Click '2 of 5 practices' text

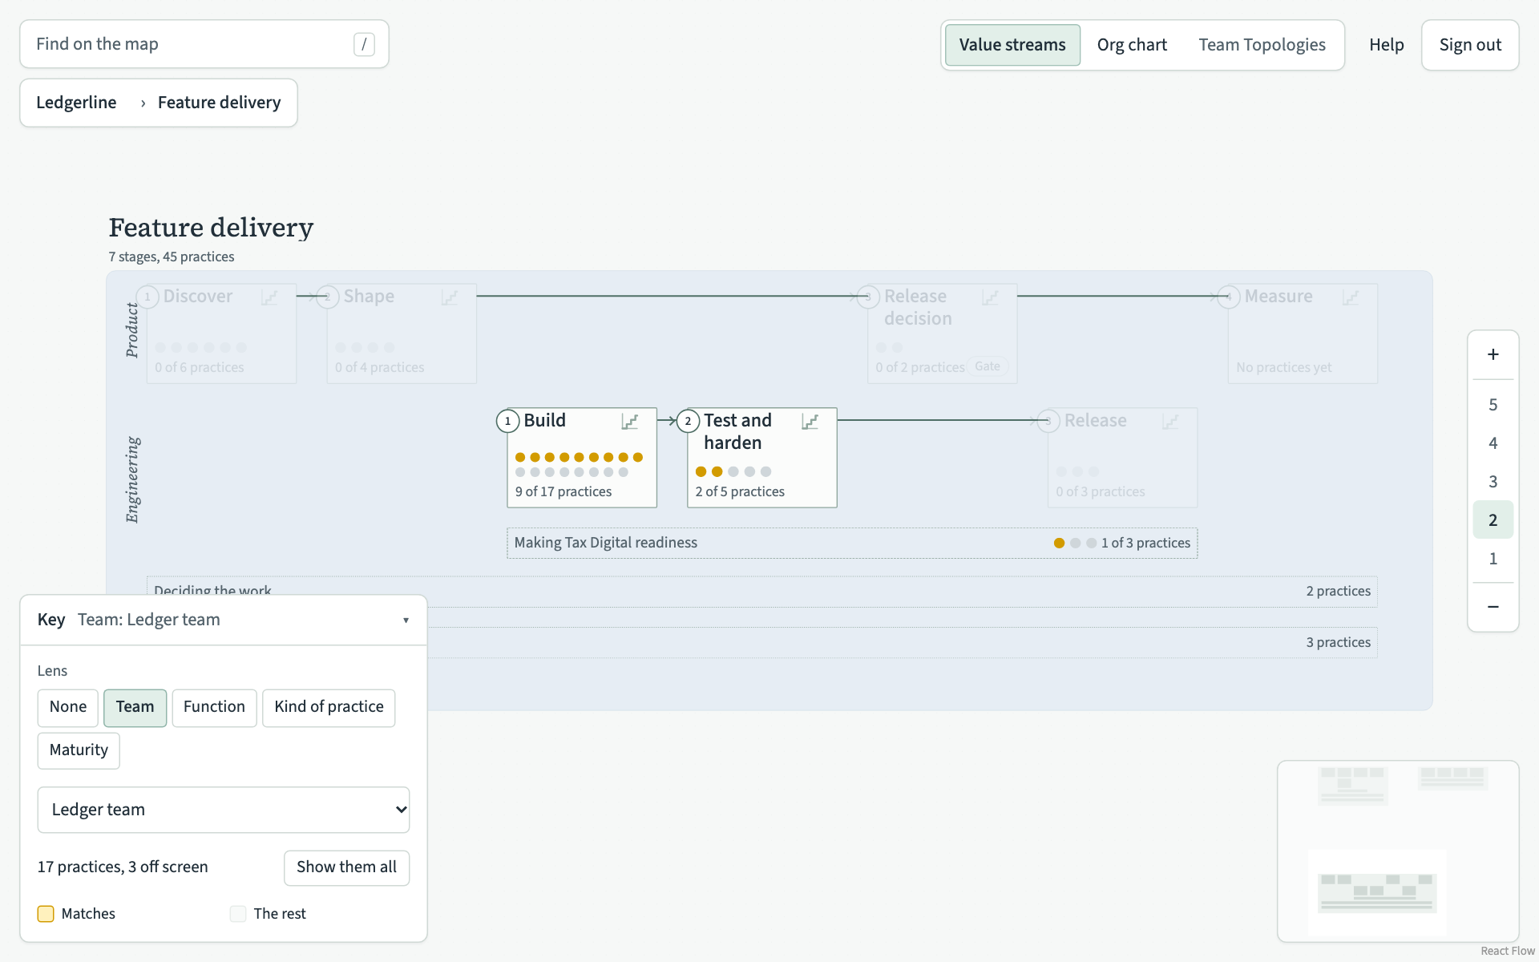740,491
